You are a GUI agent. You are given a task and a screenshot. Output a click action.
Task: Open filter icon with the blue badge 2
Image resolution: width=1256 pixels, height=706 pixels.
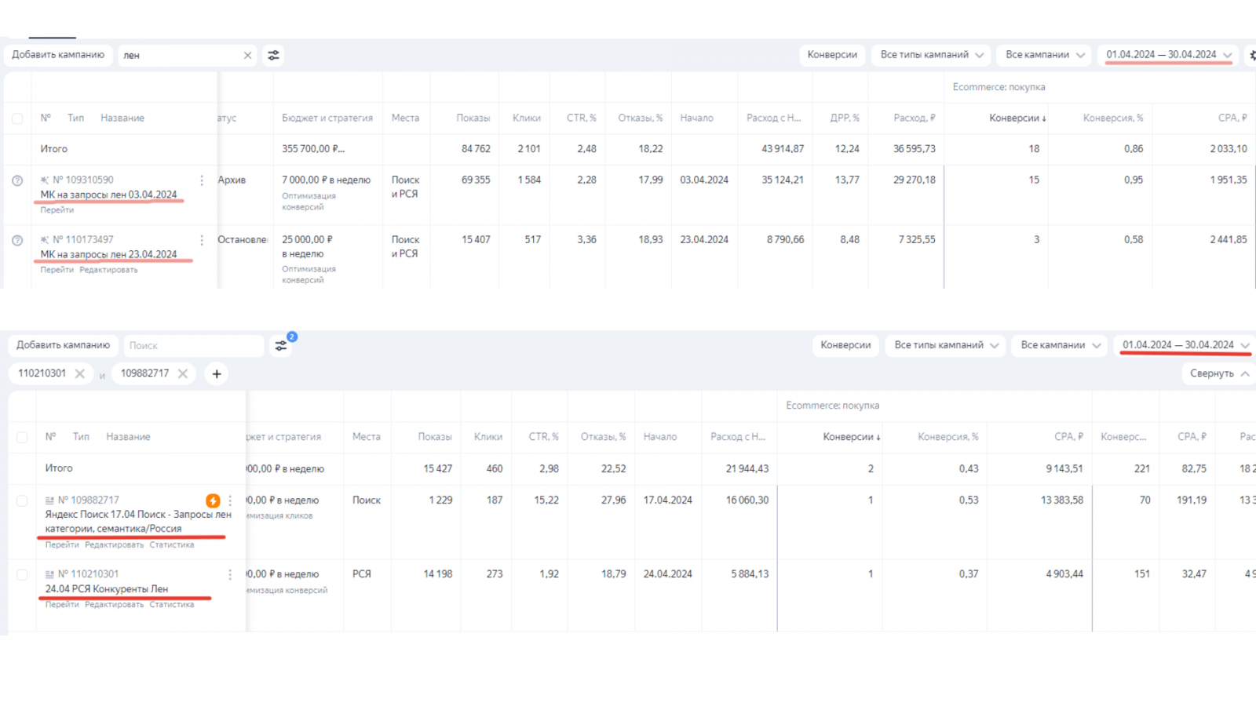click(281, 345)
